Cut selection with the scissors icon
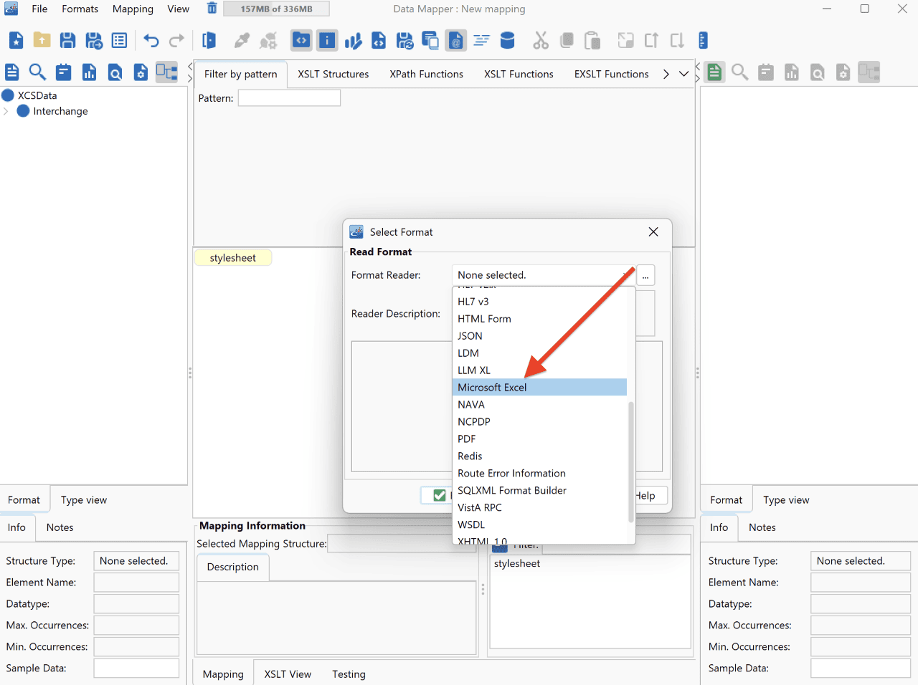The width and height of the screenshot is (918, 685). [541, 40]
